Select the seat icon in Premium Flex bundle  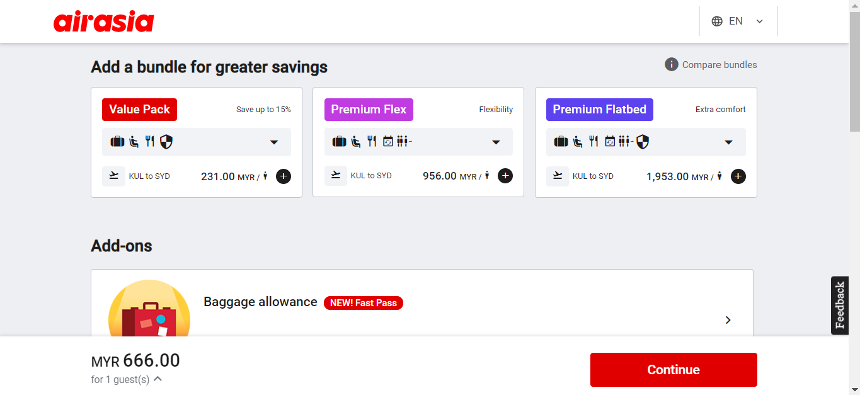(355, 141)
